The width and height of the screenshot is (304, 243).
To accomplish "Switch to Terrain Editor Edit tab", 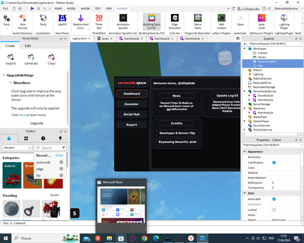I will (28, 46).
